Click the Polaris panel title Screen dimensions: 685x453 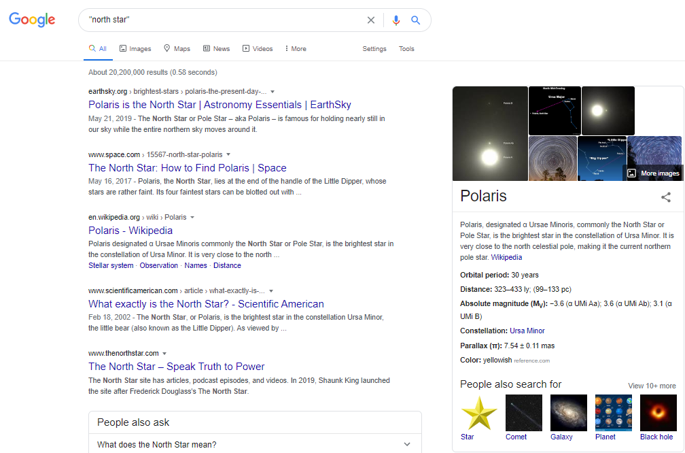pyautogui.click(x=483, y=196)
